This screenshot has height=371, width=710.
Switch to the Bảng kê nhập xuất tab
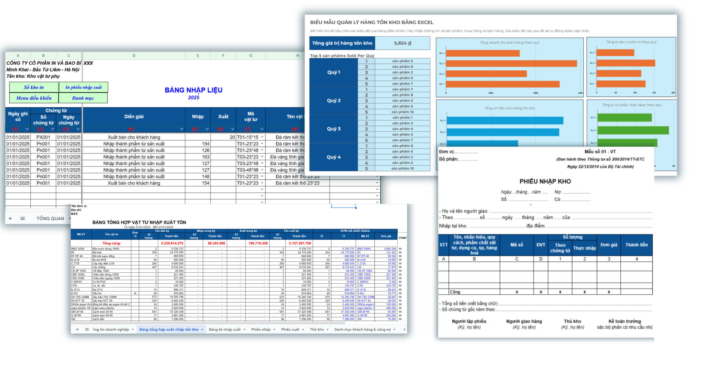click(224, 330)
